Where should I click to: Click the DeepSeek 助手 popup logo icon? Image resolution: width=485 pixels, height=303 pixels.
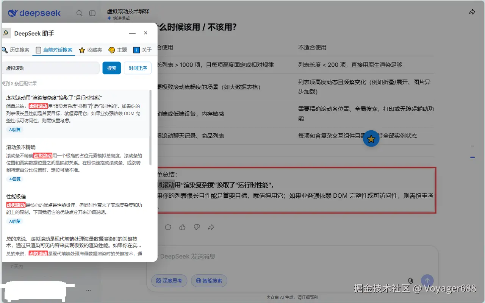point(6,33)
